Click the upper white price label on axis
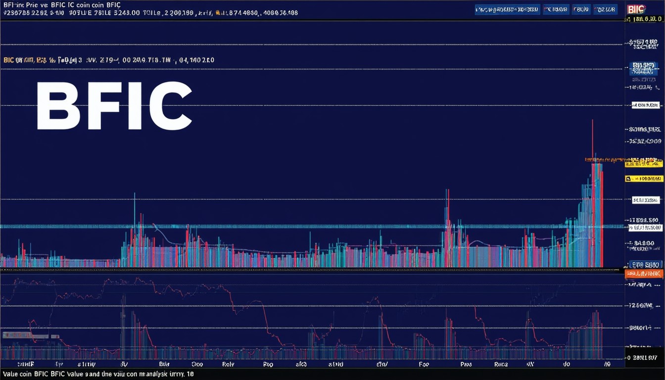665x380 pixels. tap(646, 105)
